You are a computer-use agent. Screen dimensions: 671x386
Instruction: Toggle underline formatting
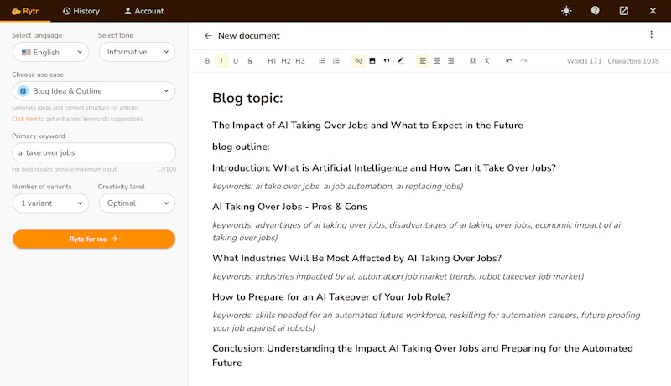coord(236,61)
